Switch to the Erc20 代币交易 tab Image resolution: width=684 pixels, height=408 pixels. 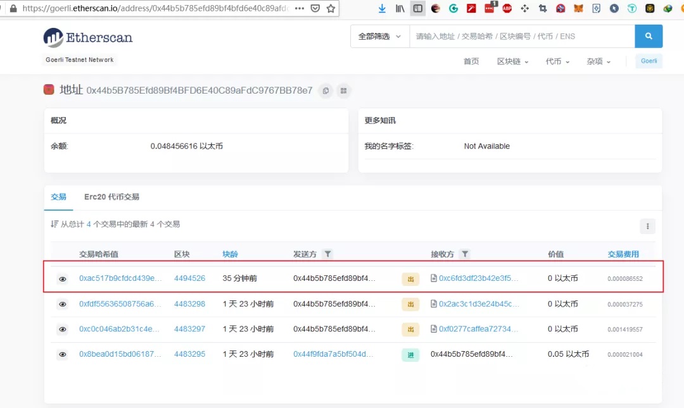pyautogui.click(x=111, y=197)
